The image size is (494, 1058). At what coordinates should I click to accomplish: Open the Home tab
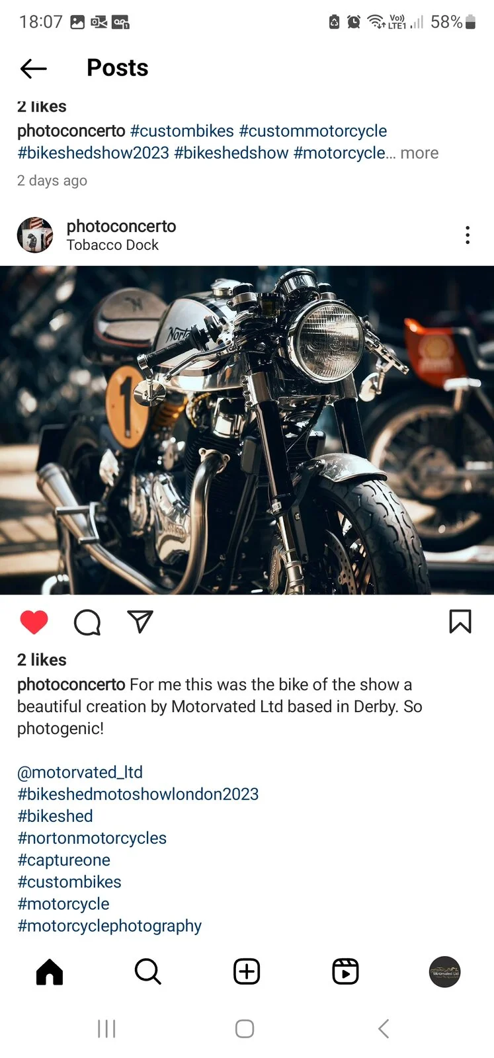[50, 972]
